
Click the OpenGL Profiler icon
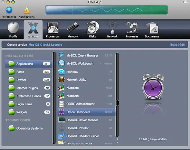point(61,128)
